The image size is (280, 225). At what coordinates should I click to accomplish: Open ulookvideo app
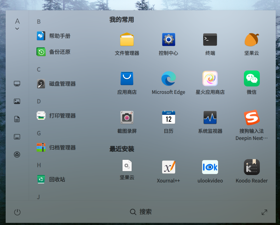pyautogui.click(x=210, y=171)
